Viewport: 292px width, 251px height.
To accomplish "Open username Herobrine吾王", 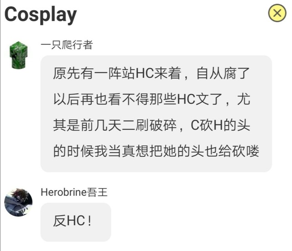I will (74, 192).
